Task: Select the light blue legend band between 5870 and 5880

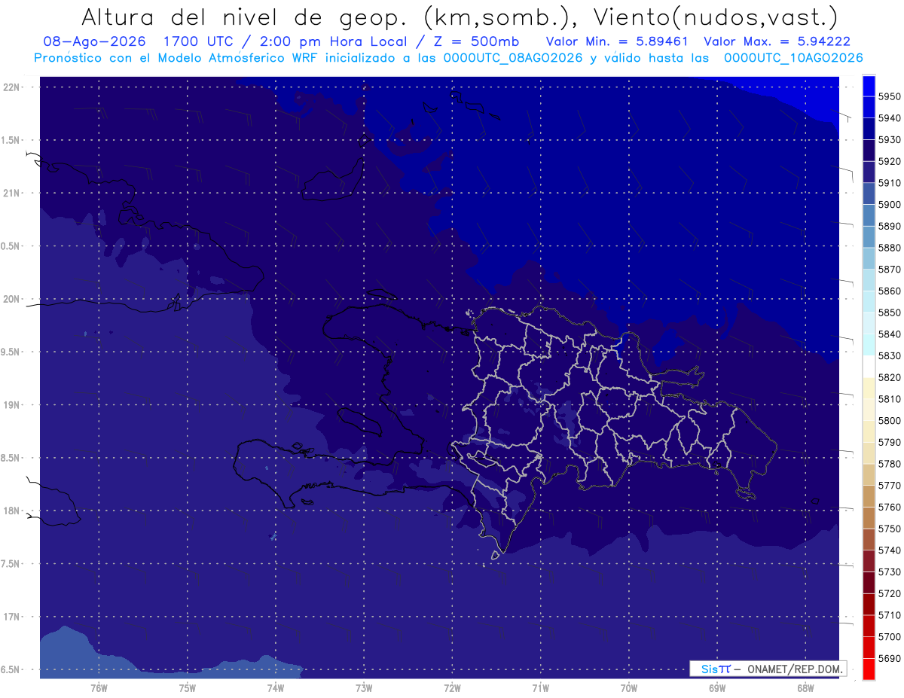Action: click(x=869, y=258)
